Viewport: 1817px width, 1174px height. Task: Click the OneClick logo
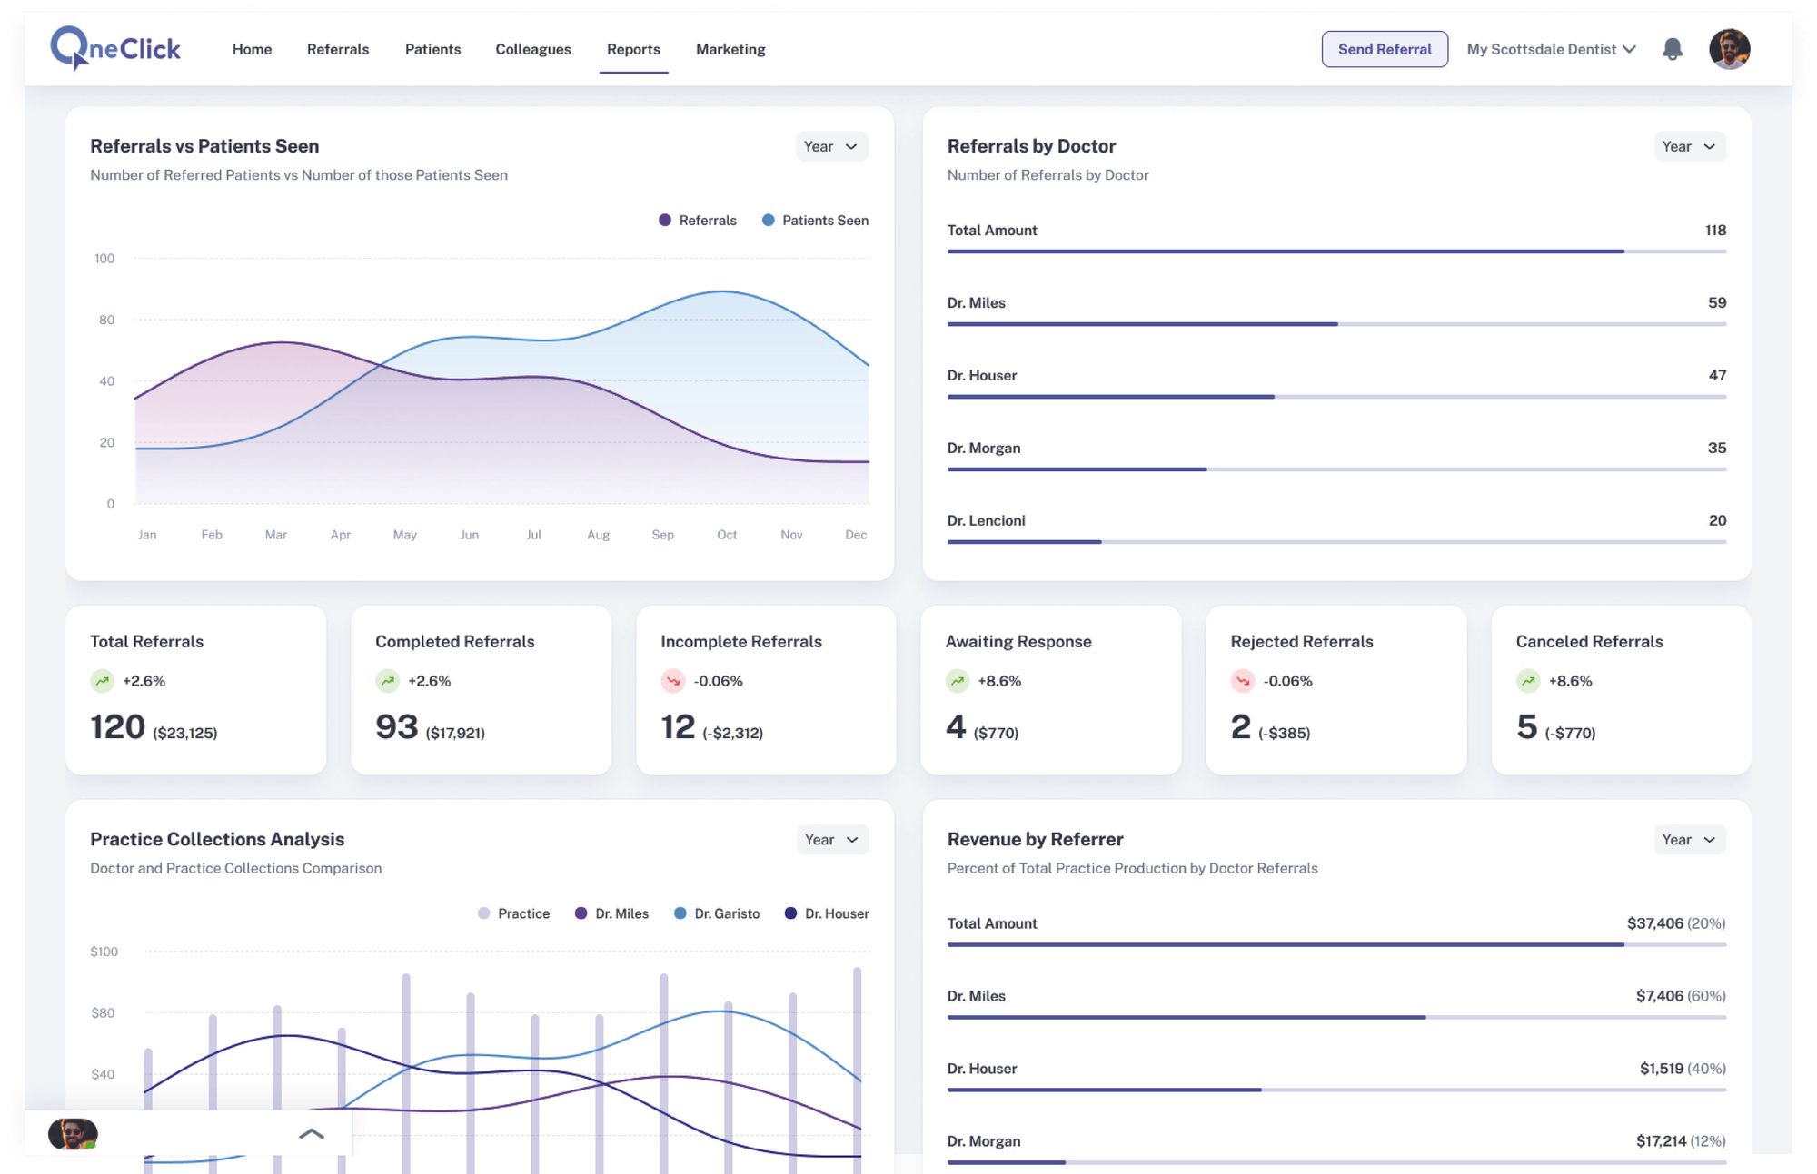[x=114, y=48]
